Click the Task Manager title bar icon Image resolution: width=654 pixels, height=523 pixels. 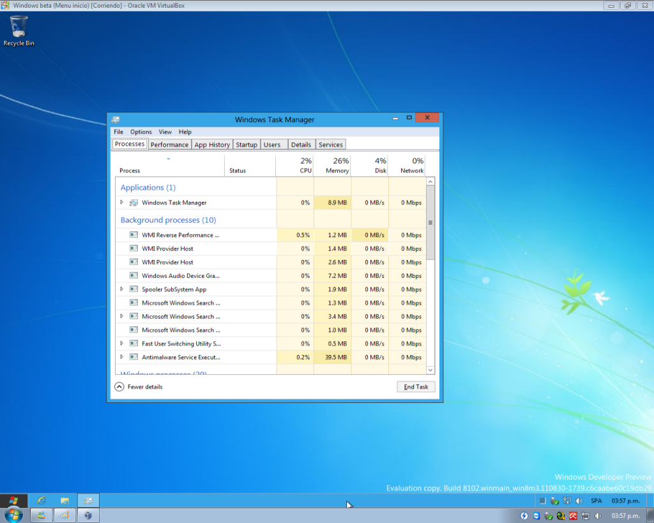click(x=116, y=119)
